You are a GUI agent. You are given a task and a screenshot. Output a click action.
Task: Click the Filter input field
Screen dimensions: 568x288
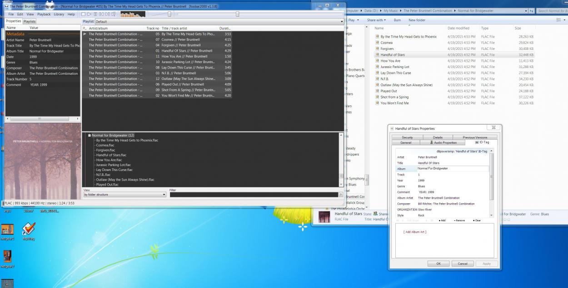254,195
